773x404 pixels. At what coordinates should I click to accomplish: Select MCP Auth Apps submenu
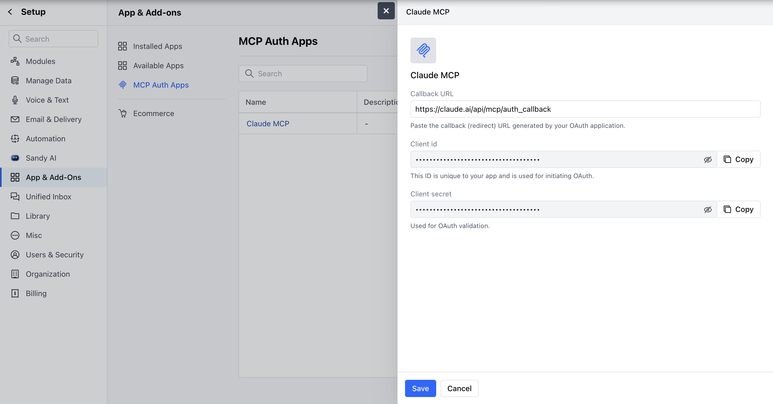[161, 85]
